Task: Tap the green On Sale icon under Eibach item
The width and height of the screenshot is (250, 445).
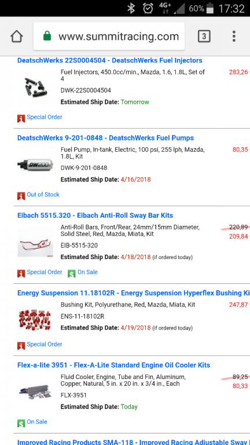Action: 71,273
